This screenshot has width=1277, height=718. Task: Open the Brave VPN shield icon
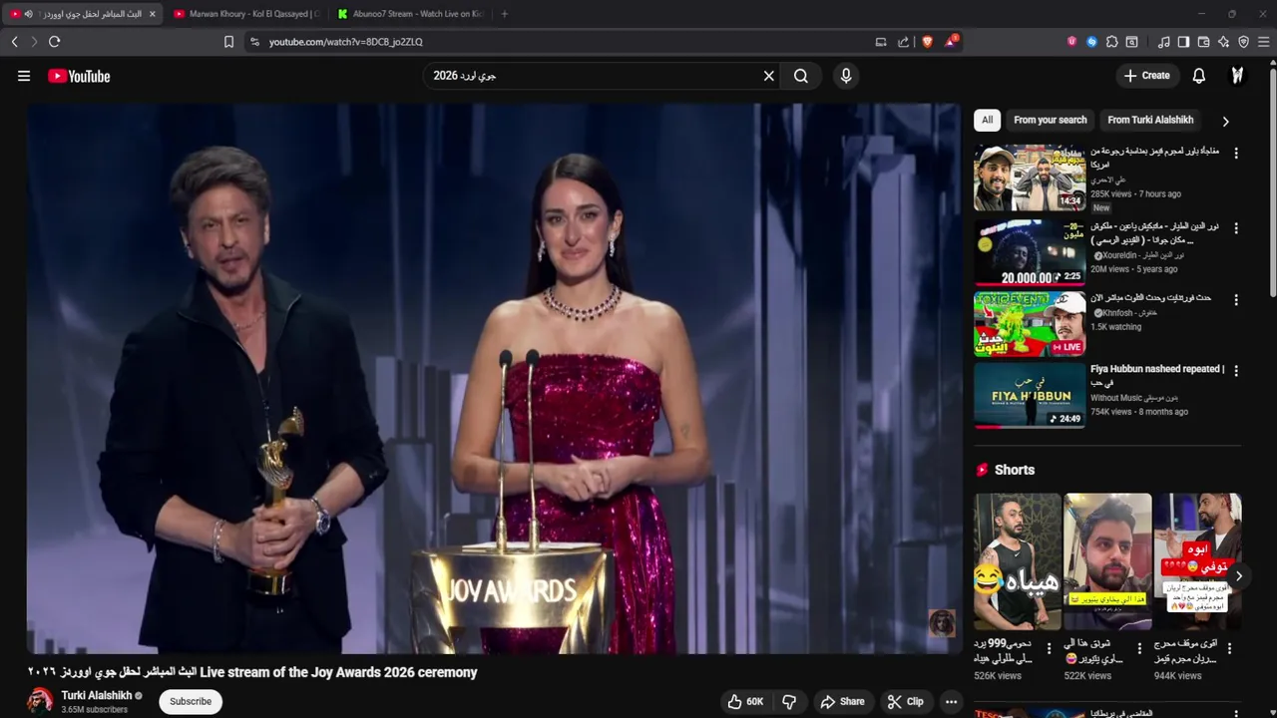[1243, 42]
